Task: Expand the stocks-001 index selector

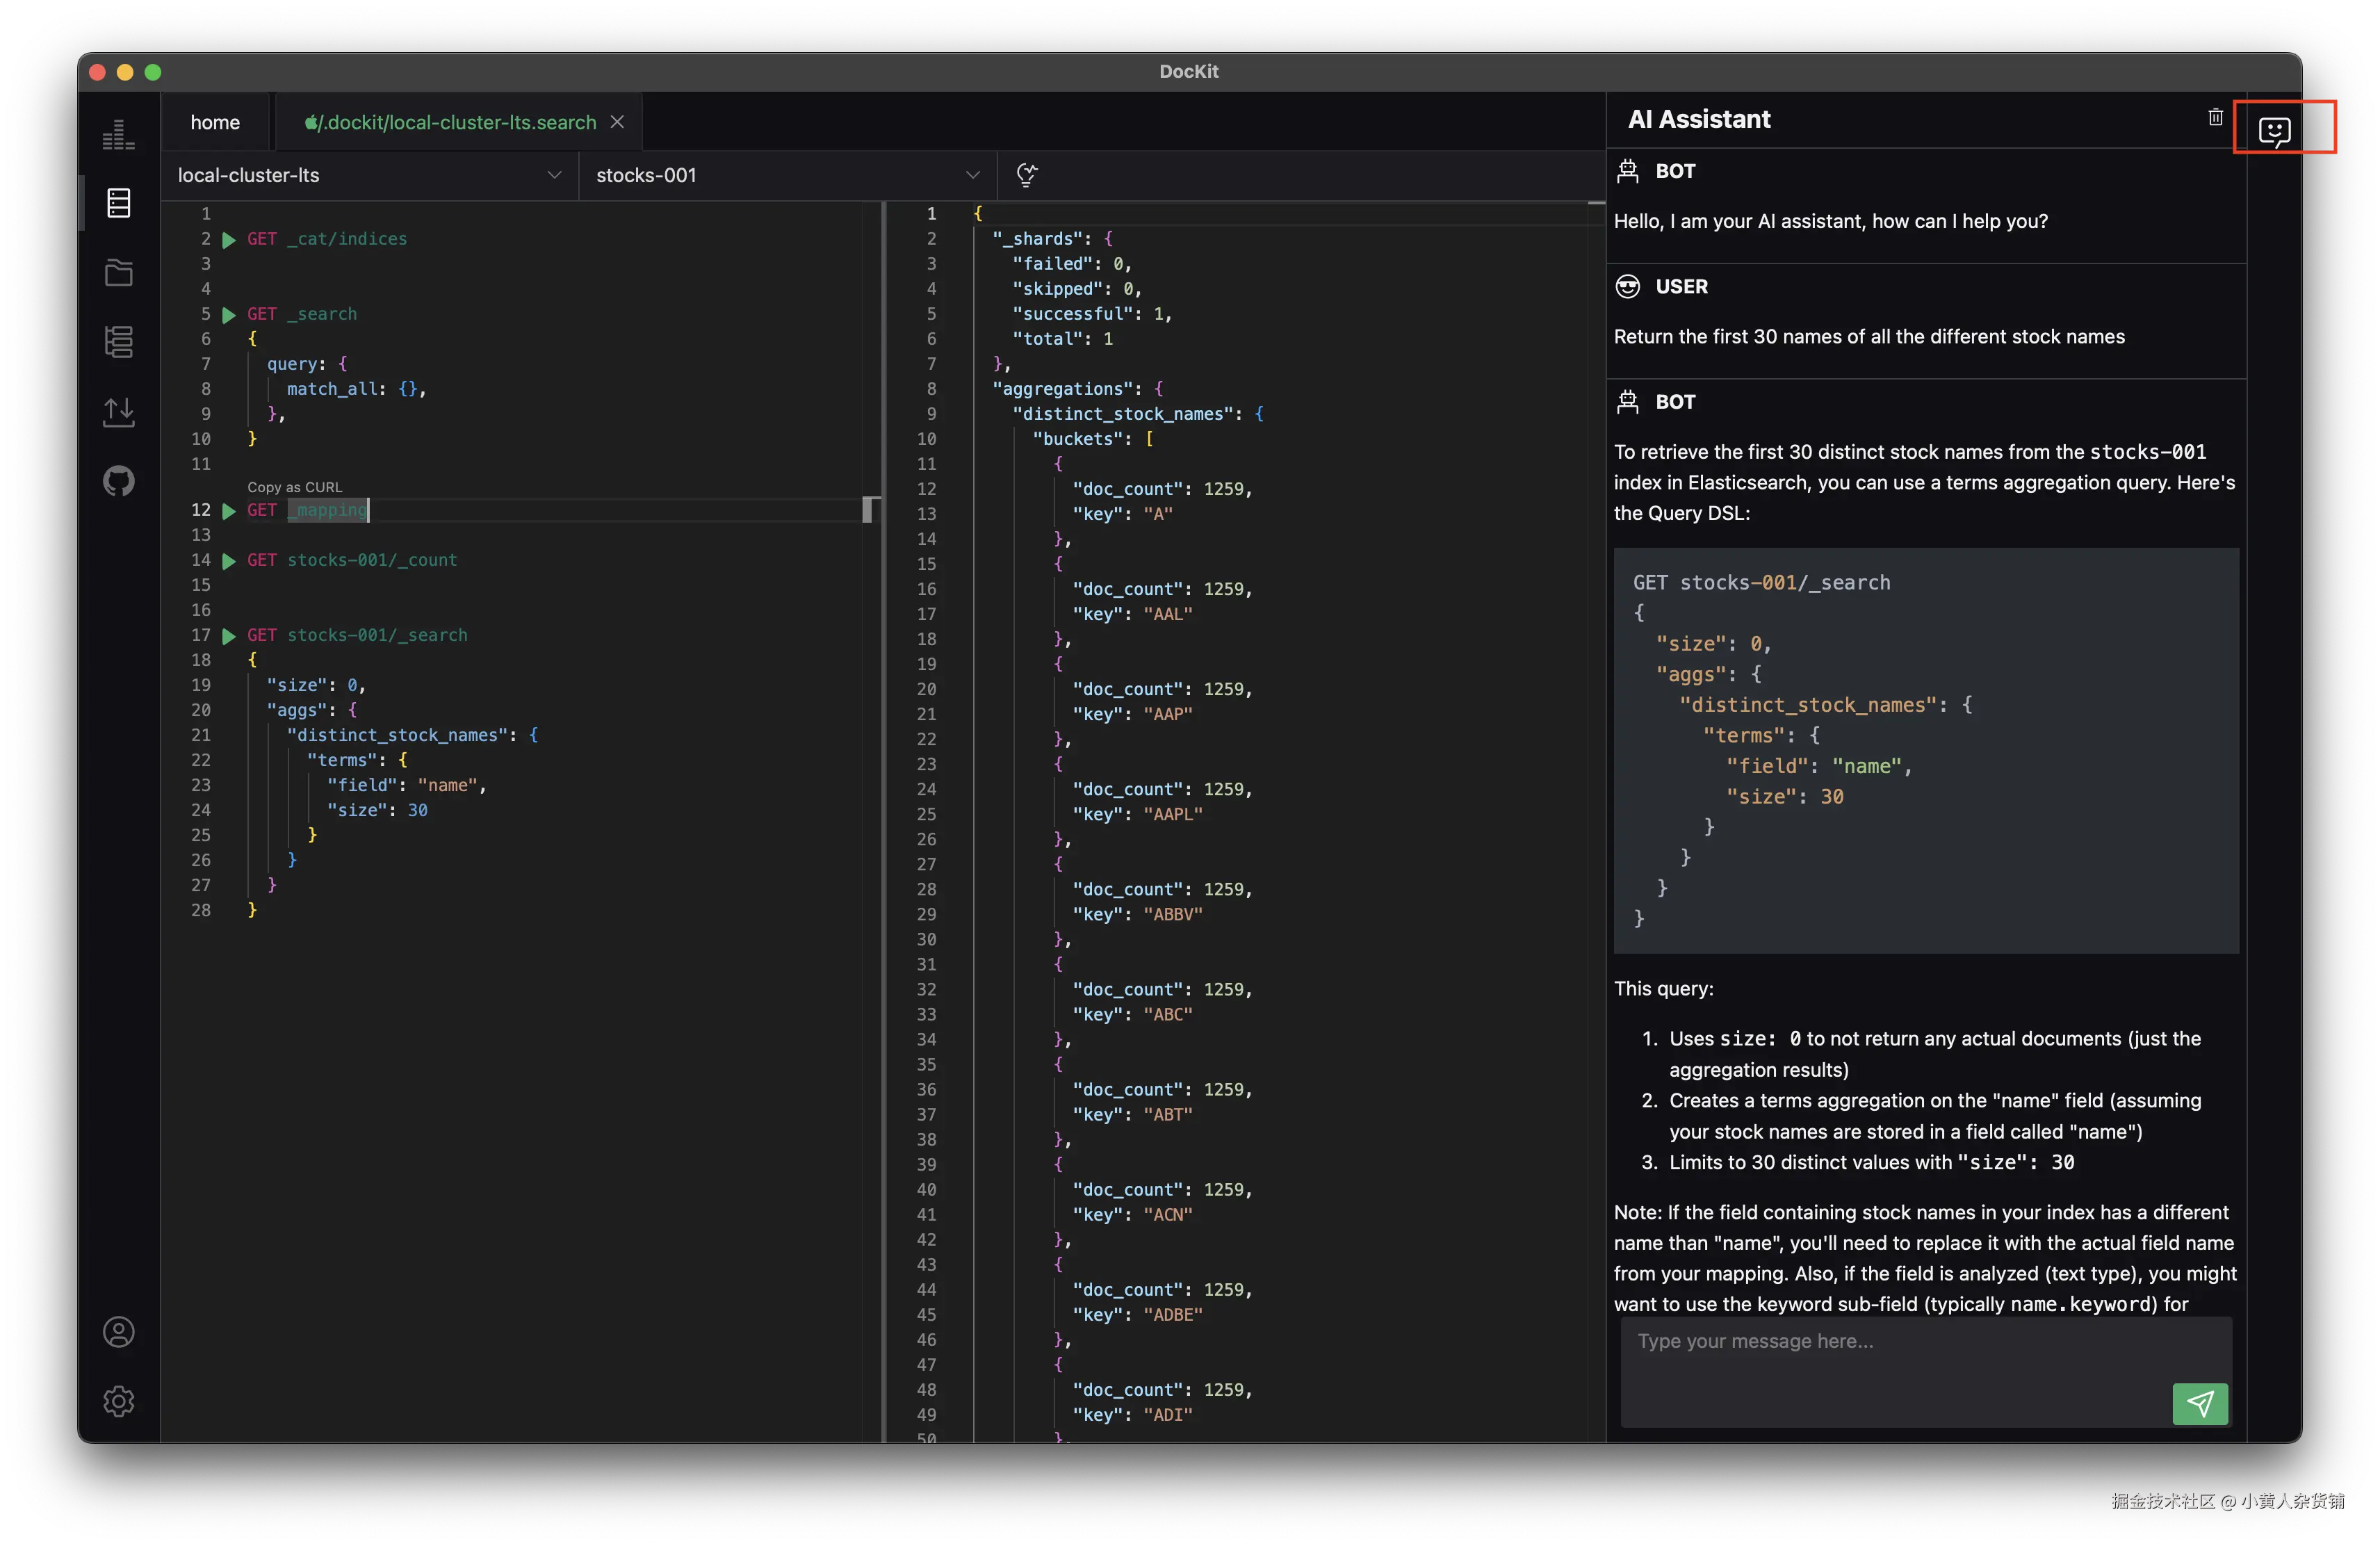Action: [785, 175]
